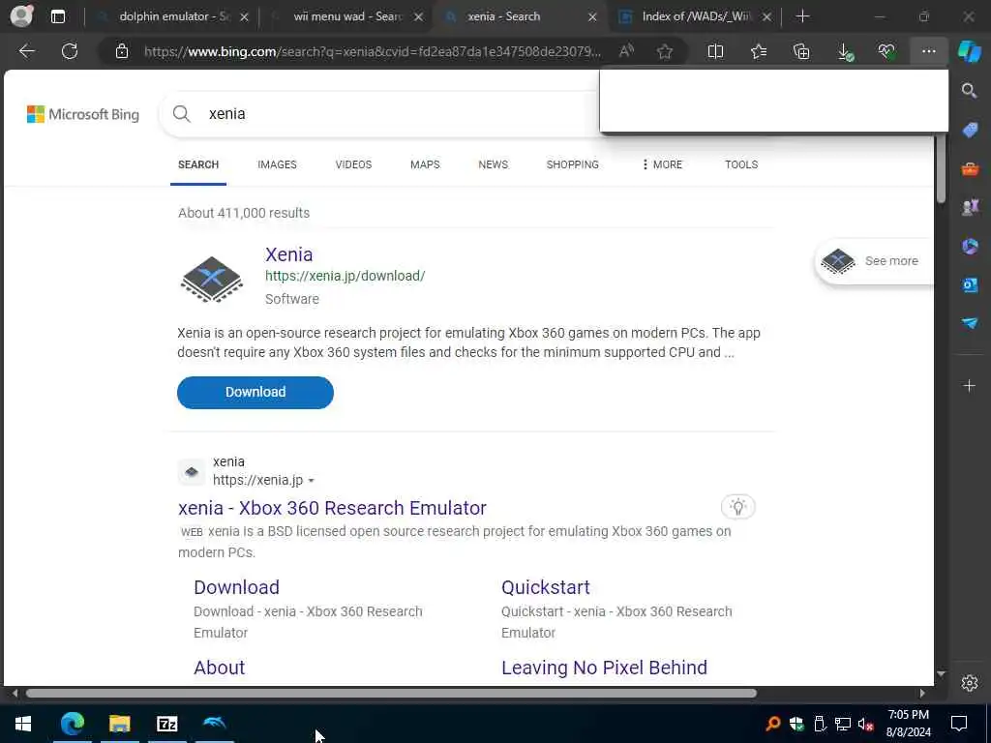Select the SHOPPING search tab
The width and height of the screenshot is (991, 743).
(572, 164)
